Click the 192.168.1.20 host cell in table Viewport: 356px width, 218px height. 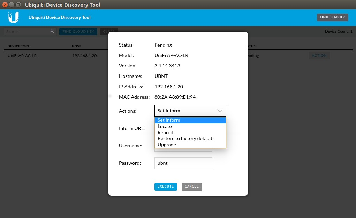84,56
